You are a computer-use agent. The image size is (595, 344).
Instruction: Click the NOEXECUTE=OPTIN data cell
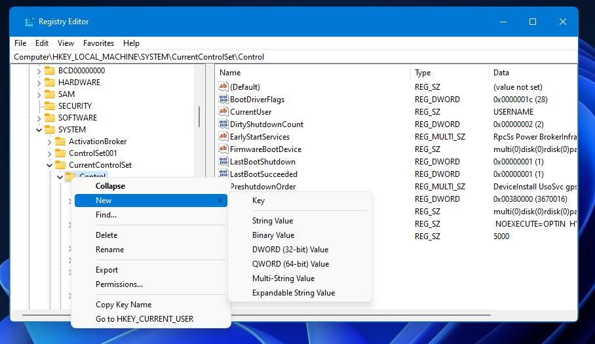(x=535, y=224)
